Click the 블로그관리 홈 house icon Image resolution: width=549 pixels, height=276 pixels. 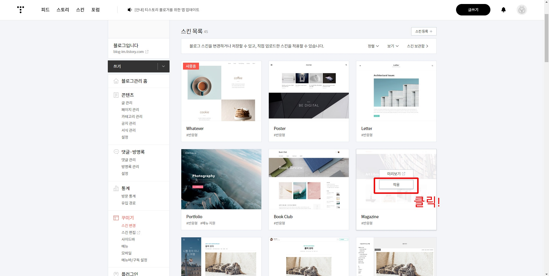[x=116, y=81]
